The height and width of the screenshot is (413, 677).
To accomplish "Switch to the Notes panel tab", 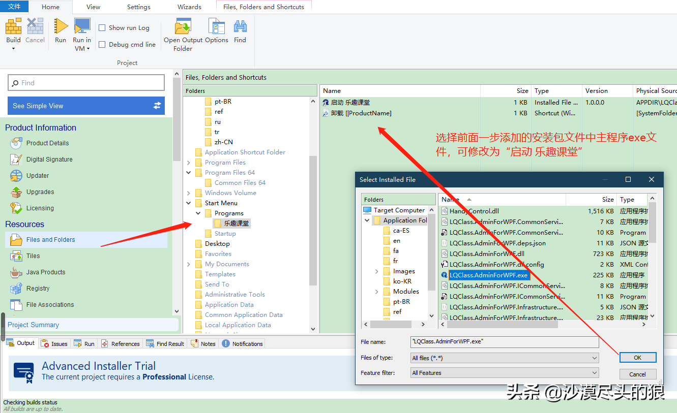I will point(203,344).
